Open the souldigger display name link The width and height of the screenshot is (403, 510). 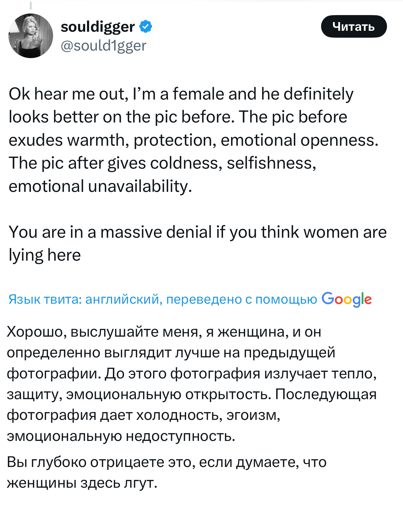[98, 26]
